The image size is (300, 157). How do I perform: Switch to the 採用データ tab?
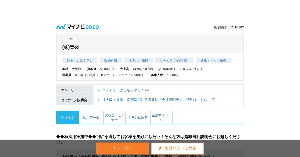tap(91, 117)
